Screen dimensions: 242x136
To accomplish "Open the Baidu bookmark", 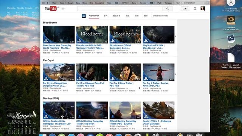I will tap(78, 3).
